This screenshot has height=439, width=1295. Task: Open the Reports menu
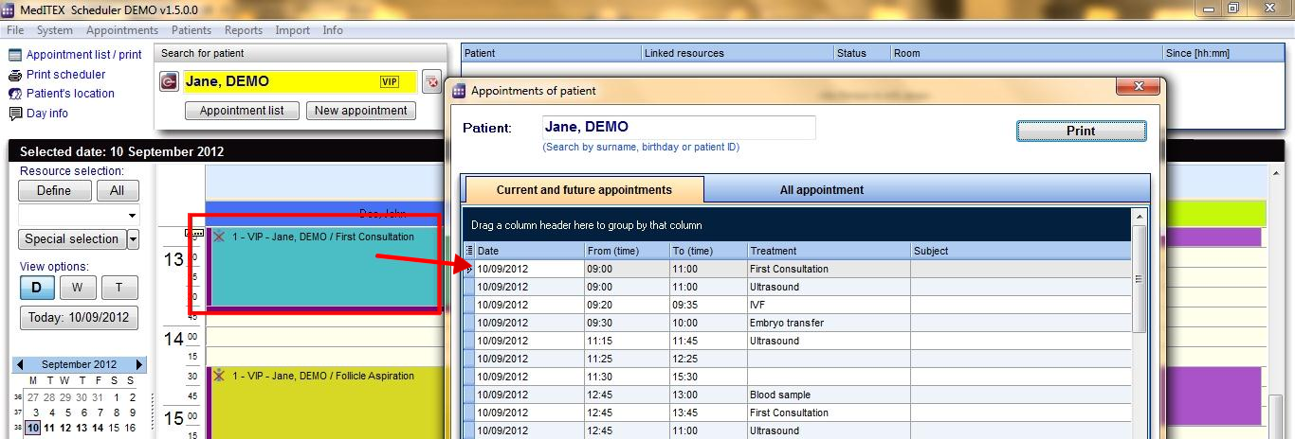click(244, 30)
